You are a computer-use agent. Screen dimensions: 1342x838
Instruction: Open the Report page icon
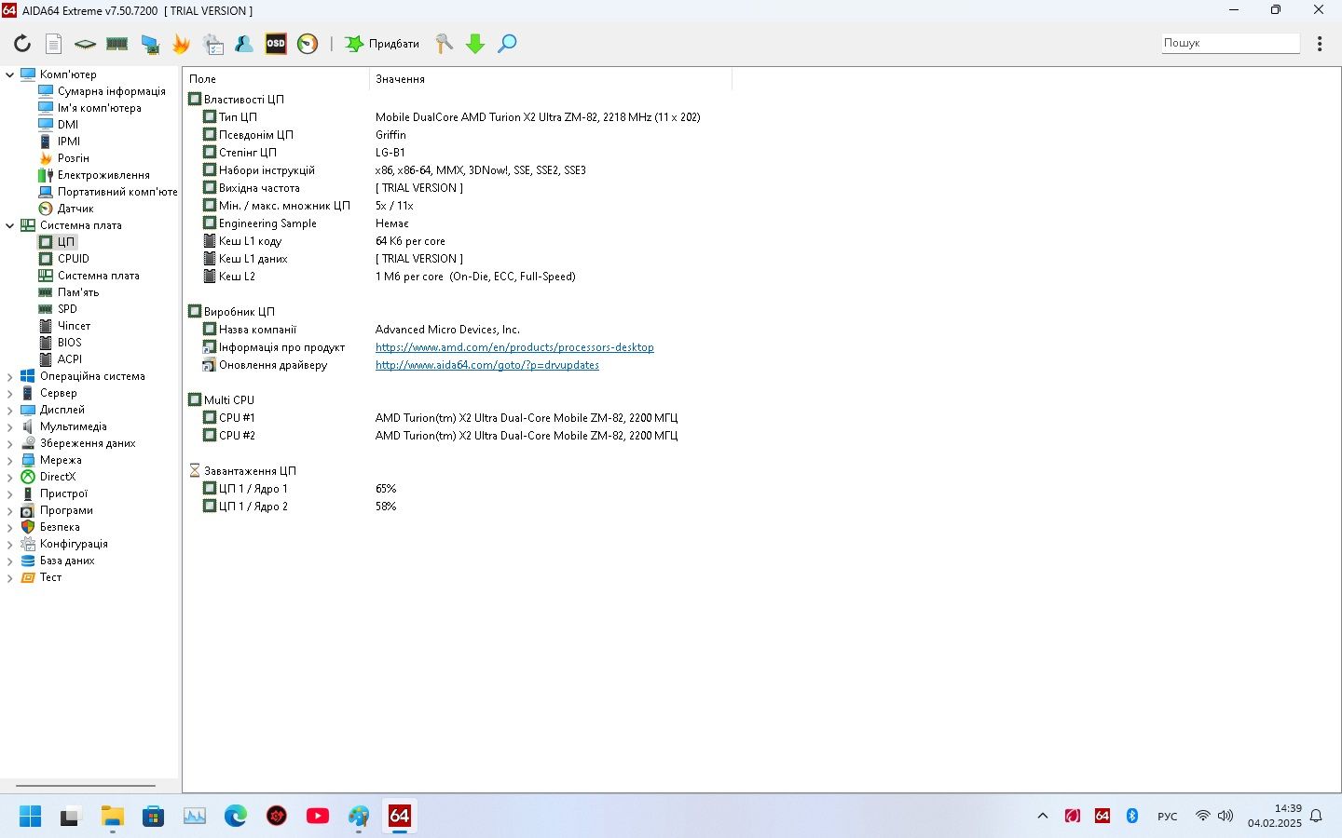pyautogui.click(x=54, y=44)
